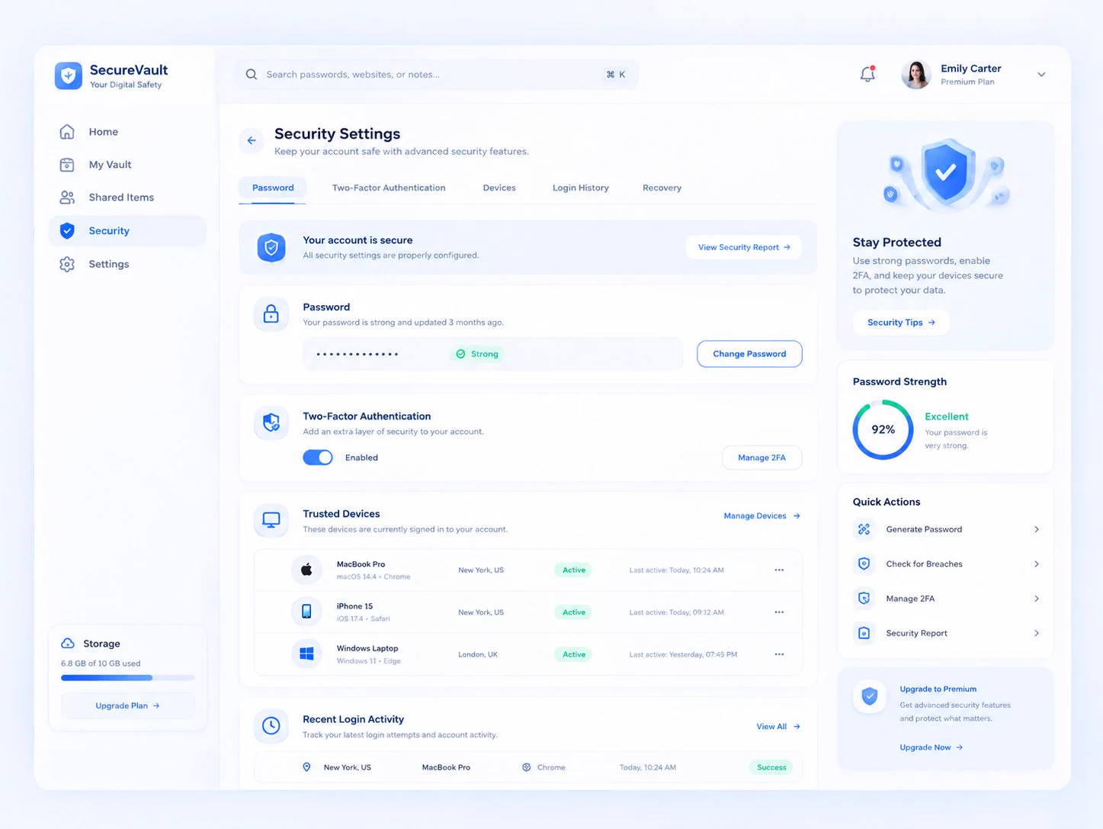Viewport: 1103px width, 829px height.
Task: Click the monitor icon in Trusted Devices
Action: (271, 520)
